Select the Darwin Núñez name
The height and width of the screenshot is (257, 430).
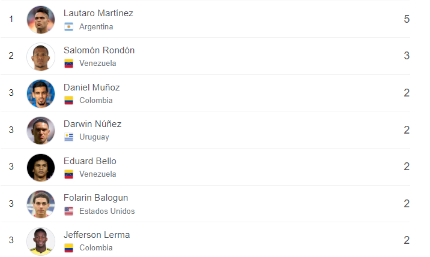click(92, 124)
